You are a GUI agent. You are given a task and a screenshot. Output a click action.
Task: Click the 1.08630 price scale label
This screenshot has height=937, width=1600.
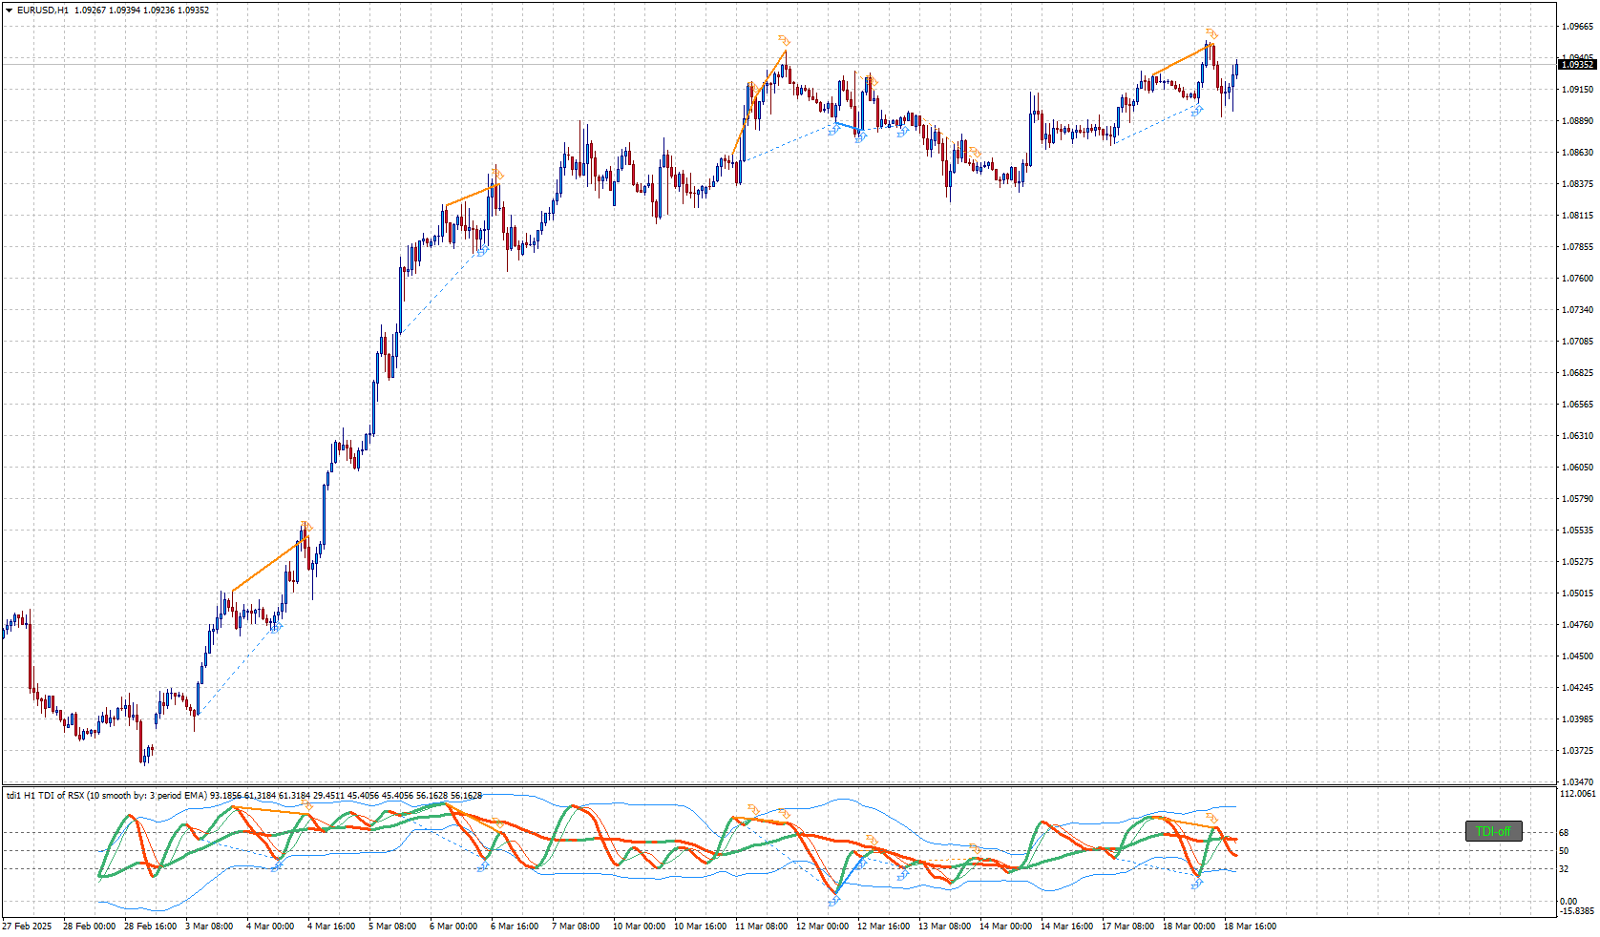(x=1577, y=153)
